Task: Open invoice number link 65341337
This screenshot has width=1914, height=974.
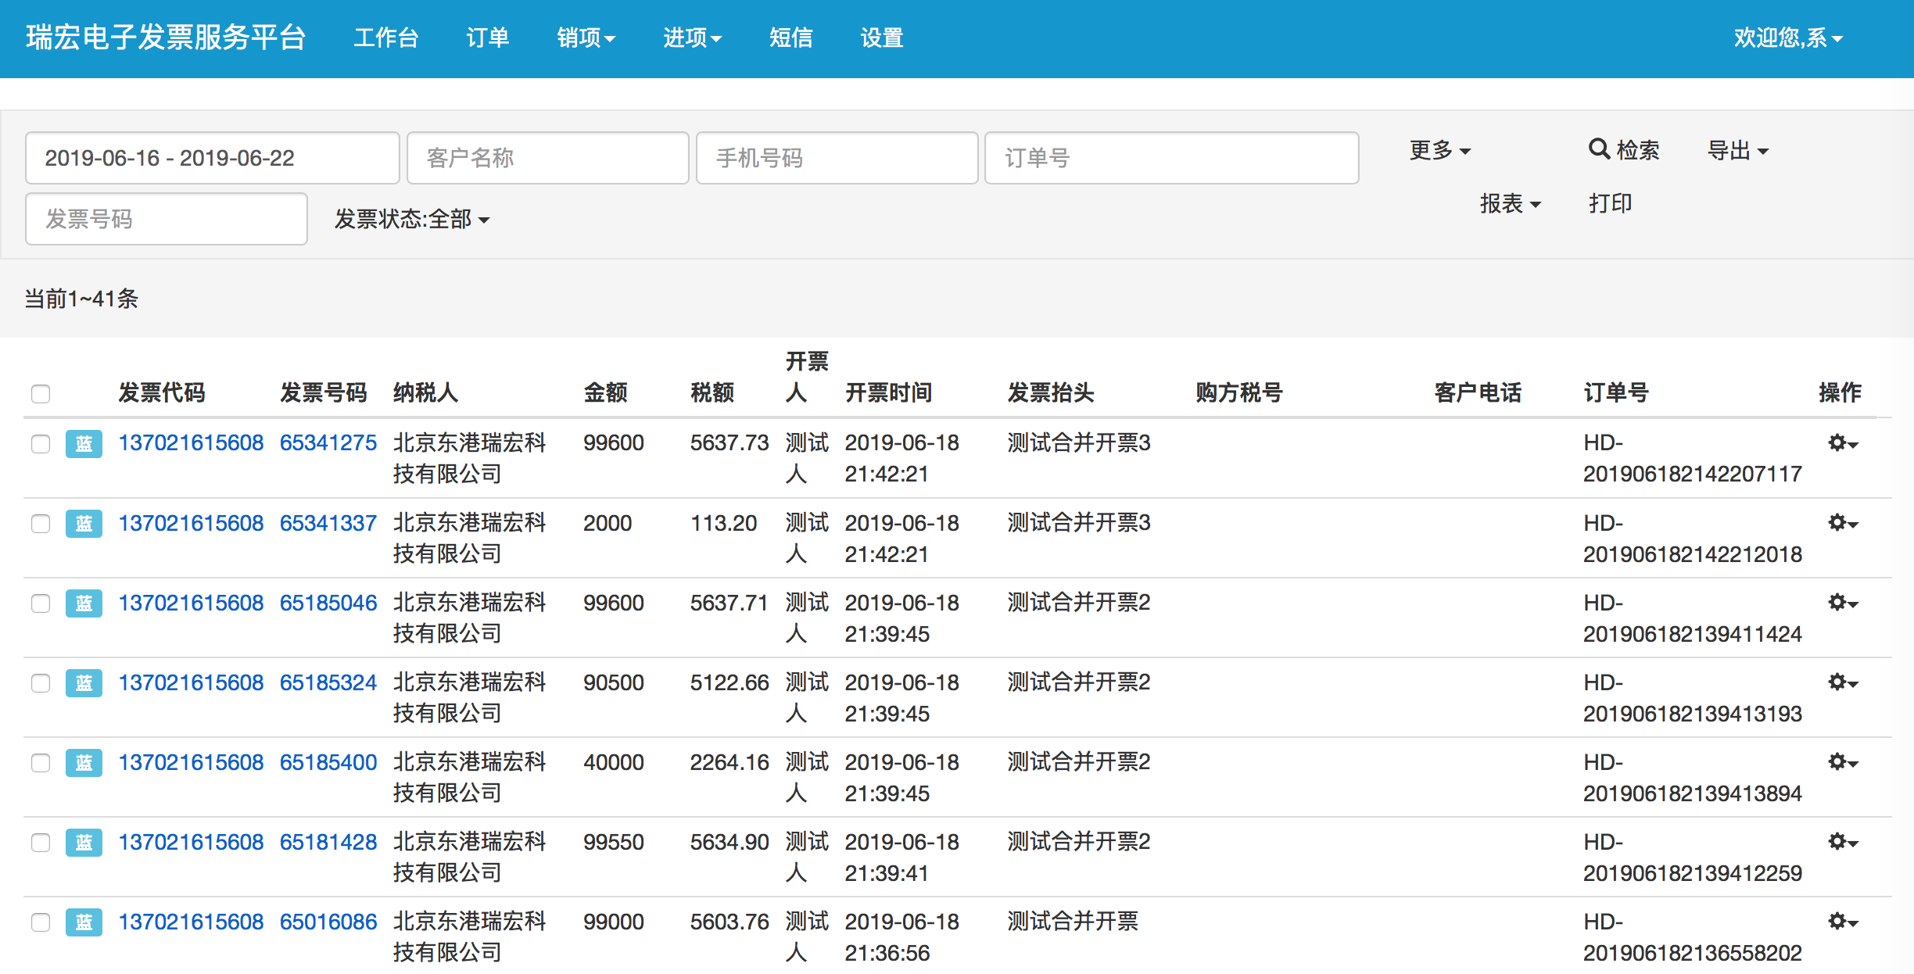Action: coord(328,523)
